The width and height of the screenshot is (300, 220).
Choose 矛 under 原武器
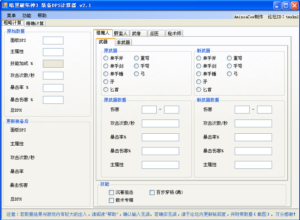(x=109, y=82)
